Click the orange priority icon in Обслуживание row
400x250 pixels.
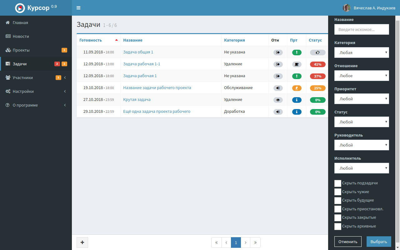pos(297,88)
